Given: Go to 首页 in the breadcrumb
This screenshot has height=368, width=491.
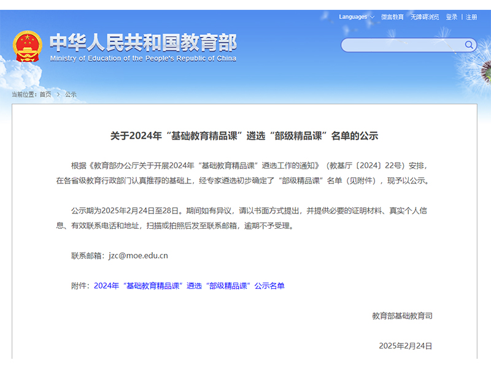Looking at the screenshot, I should [45, 94].
